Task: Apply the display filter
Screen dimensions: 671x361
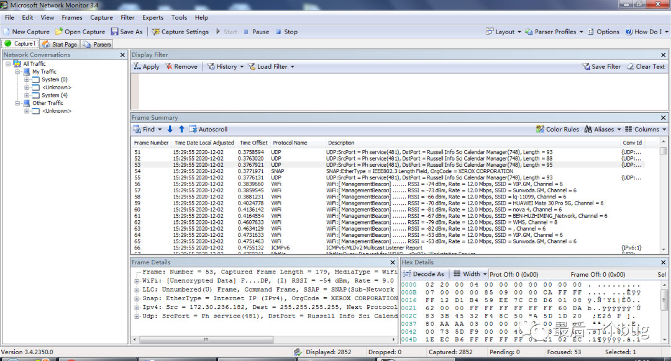Action: tap(147, 66)
